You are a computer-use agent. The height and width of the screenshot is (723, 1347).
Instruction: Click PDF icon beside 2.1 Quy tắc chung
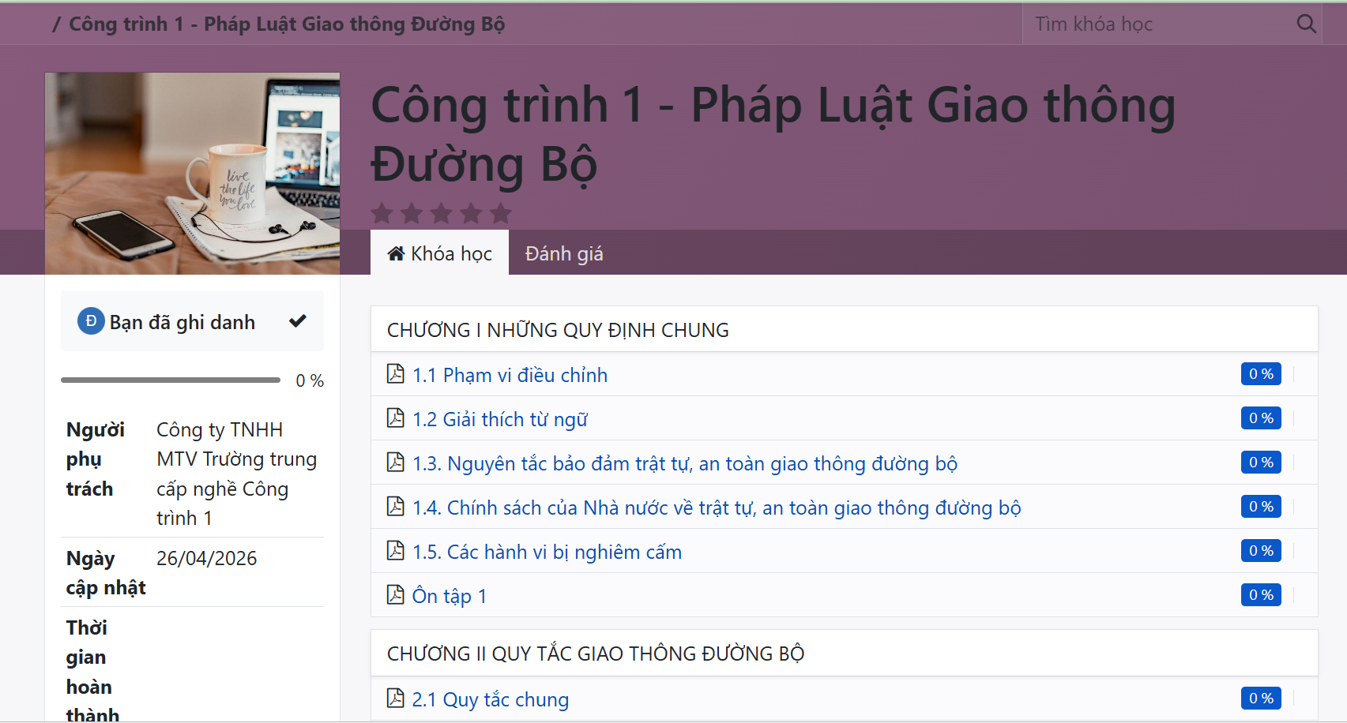[395, 698]
